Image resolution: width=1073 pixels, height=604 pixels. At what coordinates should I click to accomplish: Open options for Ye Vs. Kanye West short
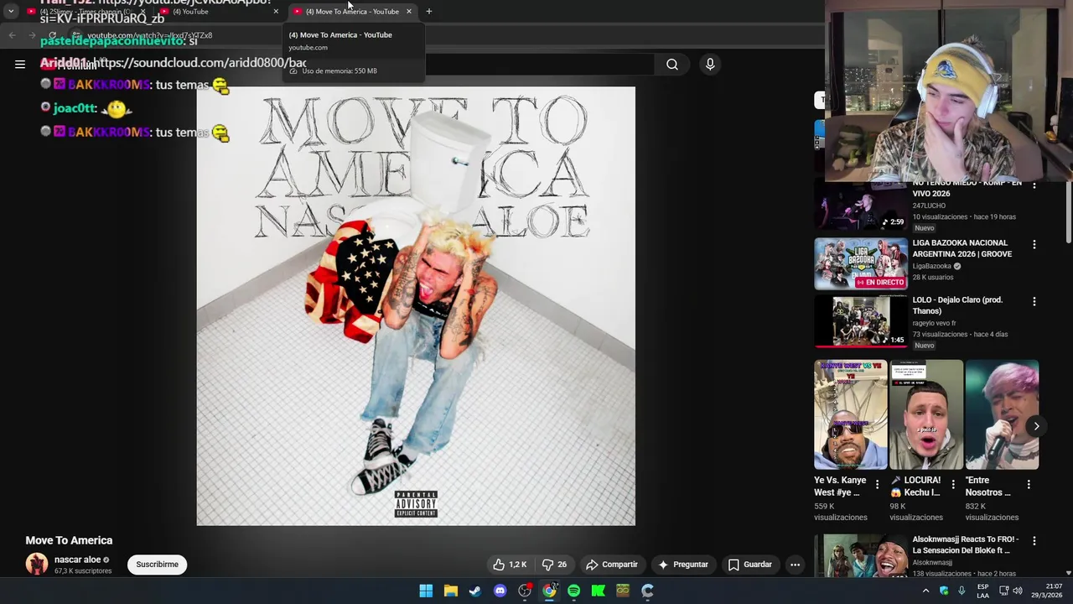[877, 484]
